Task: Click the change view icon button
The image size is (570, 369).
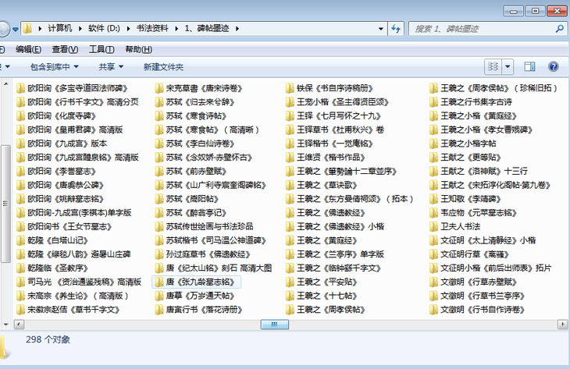Action: click(494, 67)
